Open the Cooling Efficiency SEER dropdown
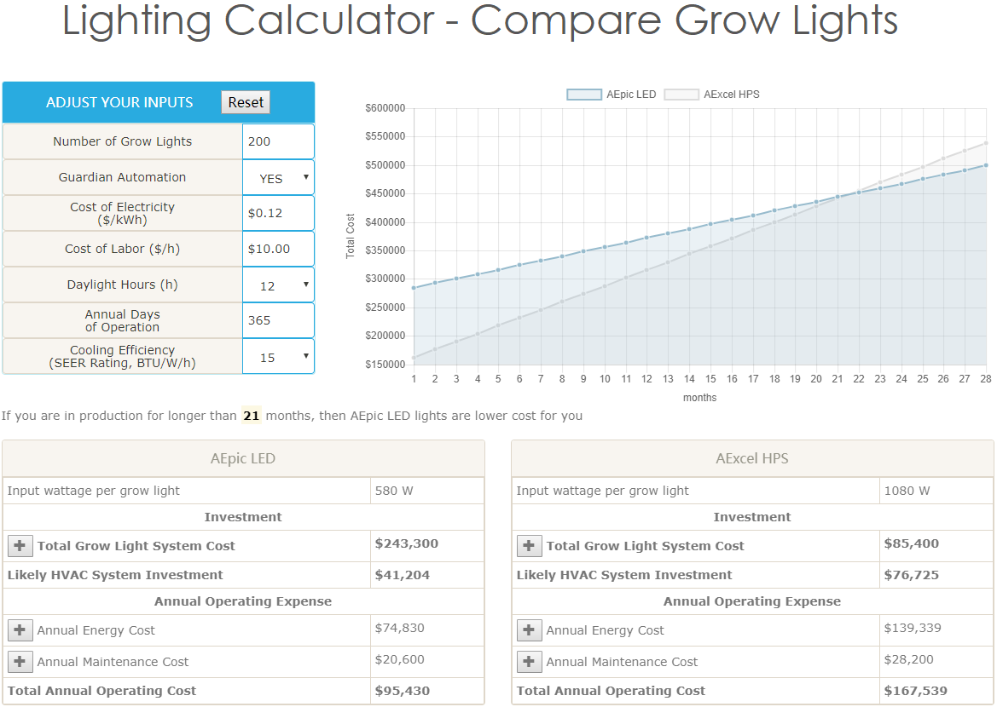This screenshot has height=707, width=997. [x=279, y=357]
